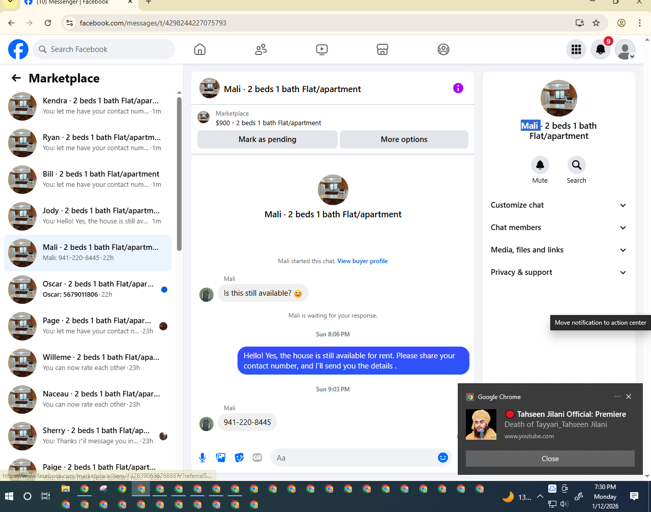
Task: Expand Privacy & support section
Action: coord(558,272)
